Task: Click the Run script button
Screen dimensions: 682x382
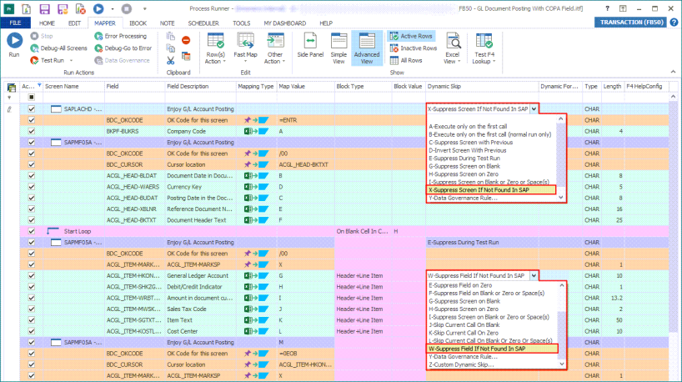Action: 14,45
